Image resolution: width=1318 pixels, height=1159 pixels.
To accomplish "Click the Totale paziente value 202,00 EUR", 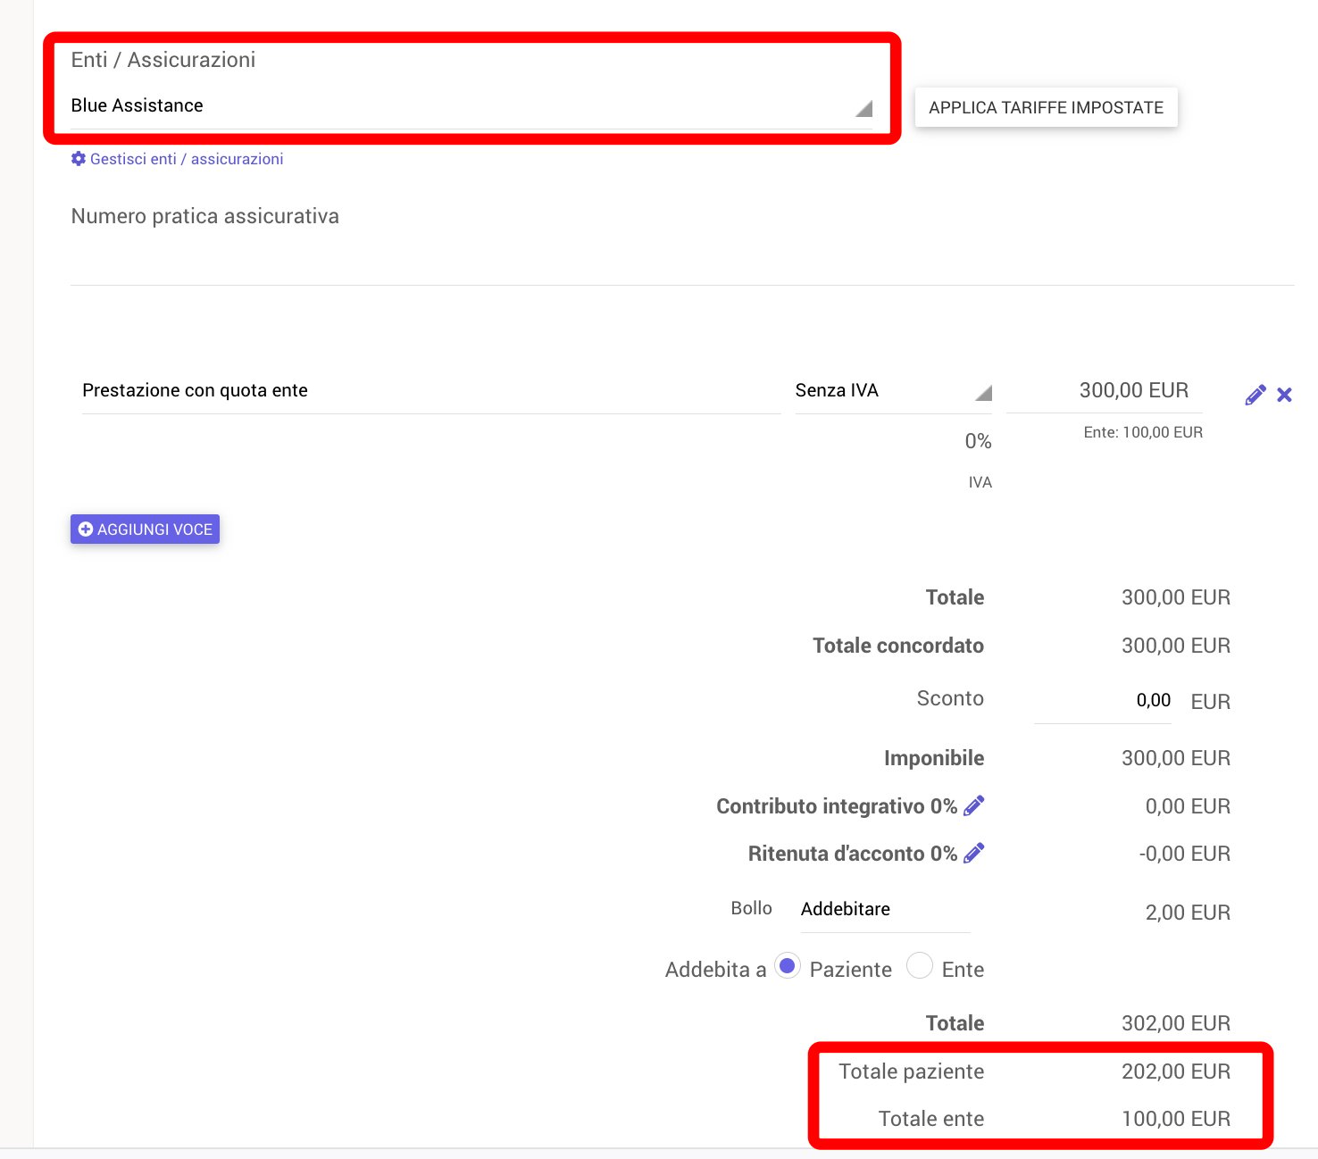I will (x=1176, y=1071).
